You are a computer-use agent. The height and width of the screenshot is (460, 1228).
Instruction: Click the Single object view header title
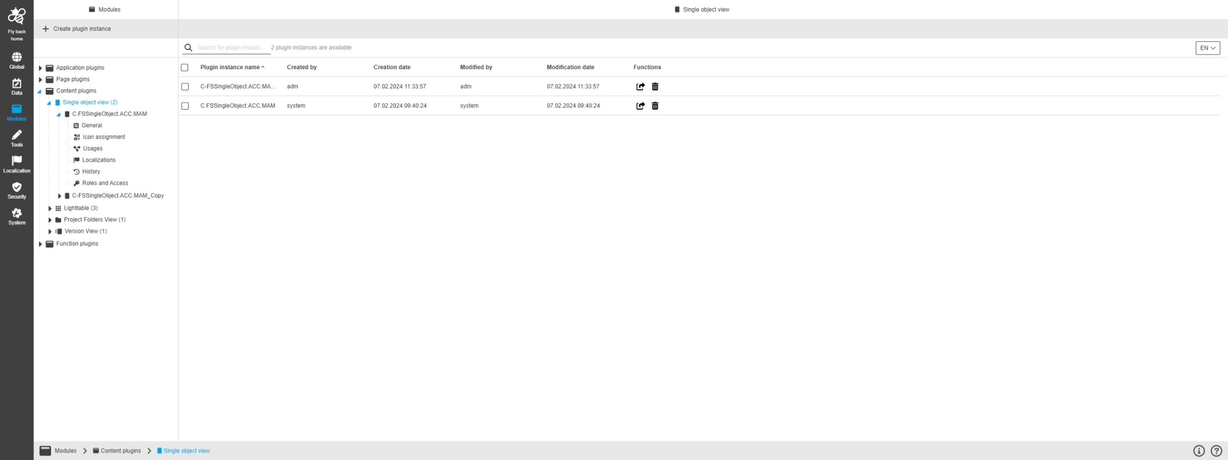[x=702, y=10]
